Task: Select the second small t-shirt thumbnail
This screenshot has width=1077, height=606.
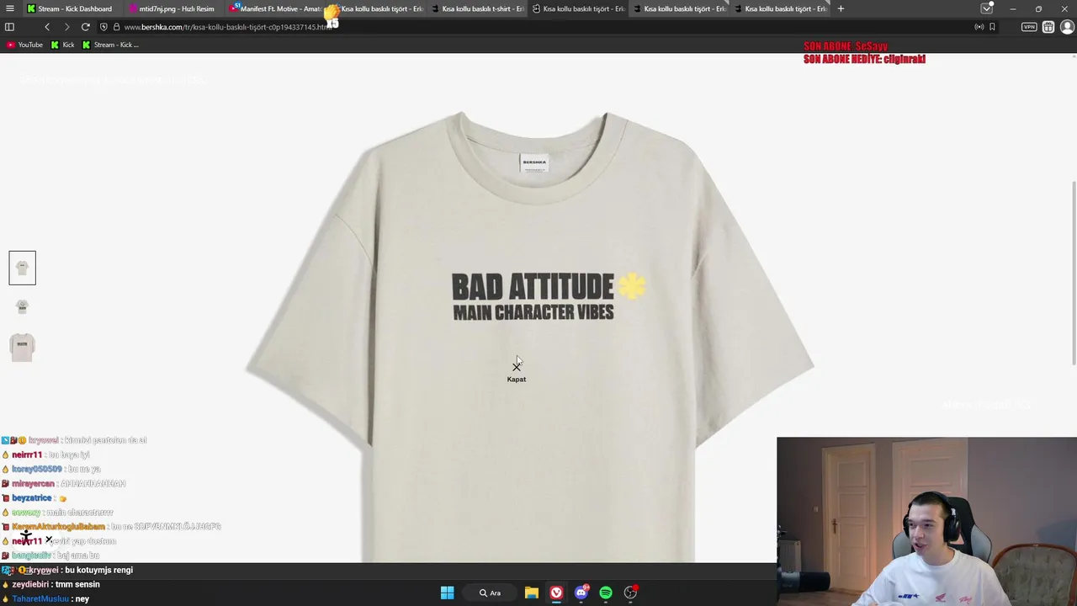Action: click(x=23, y=307)
